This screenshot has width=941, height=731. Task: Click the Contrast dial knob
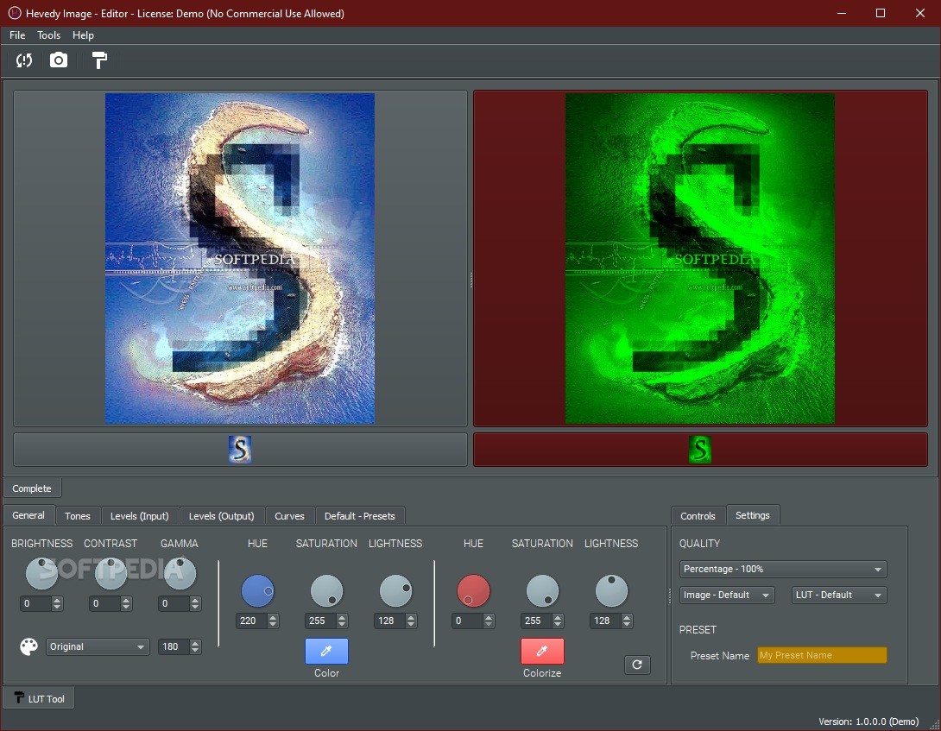click(x=111, y=573)
